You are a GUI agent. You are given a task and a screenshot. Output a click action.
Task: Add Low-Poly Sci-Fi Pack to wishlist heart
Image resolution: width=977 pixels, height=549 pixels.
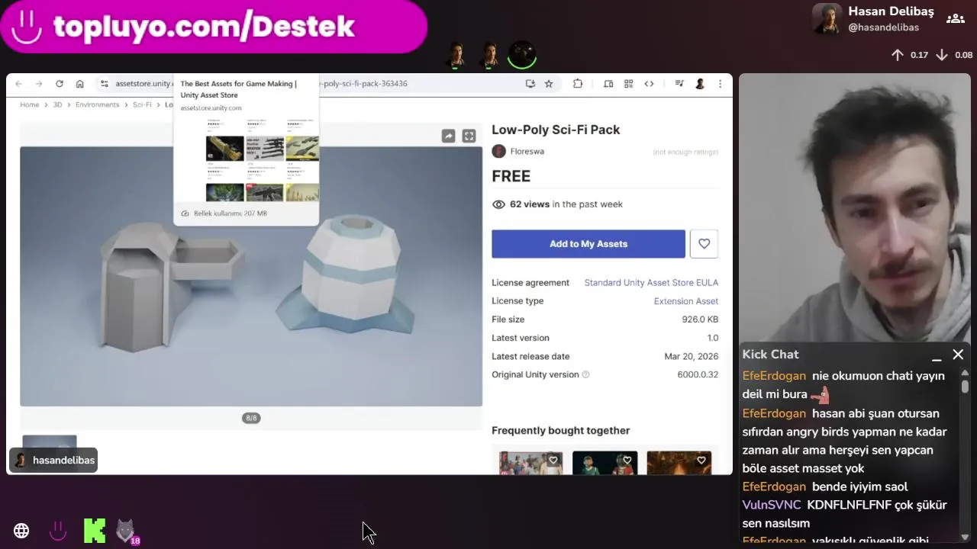point(704,244)
